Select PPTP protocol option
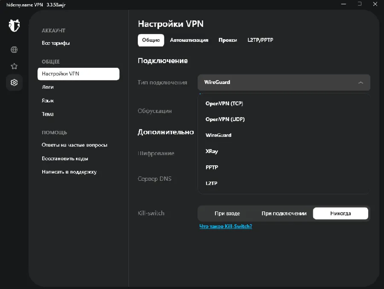Screen dimensions: 384x289 212,168
